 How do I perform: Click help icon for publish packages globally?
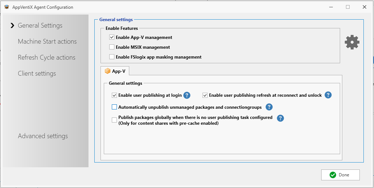click(x=280, y=118)
